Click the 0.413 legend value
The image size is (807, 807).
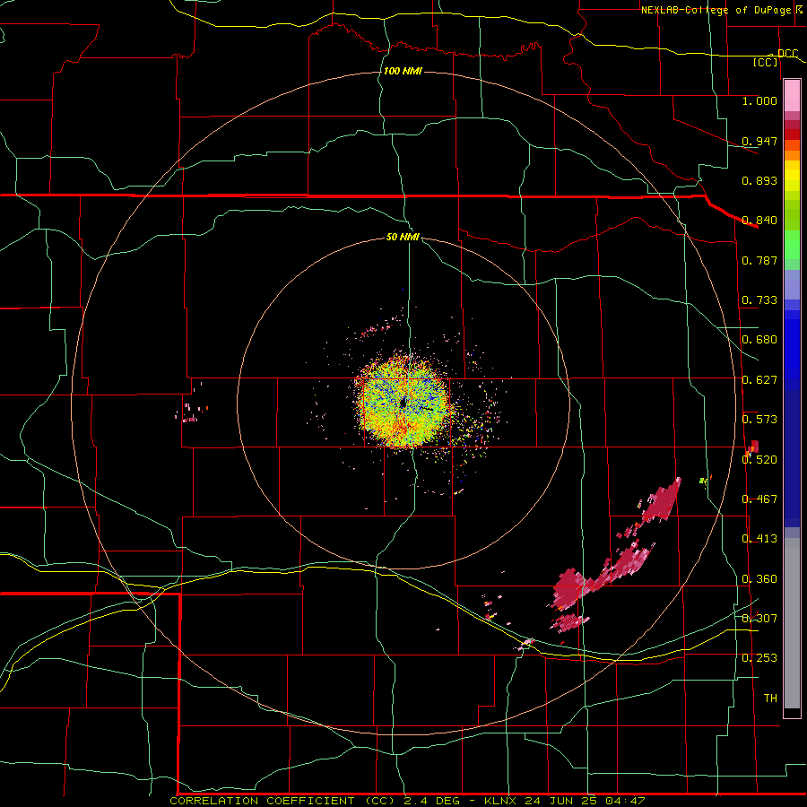coord(759,539)
